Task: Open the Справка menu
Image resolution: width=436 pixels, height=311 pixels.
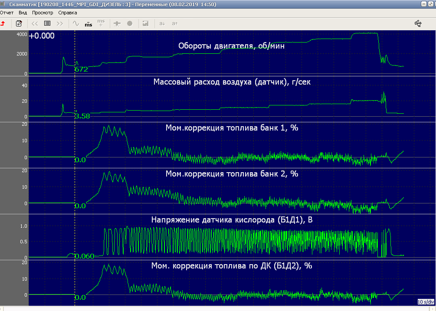Action: tap(67, 13)
